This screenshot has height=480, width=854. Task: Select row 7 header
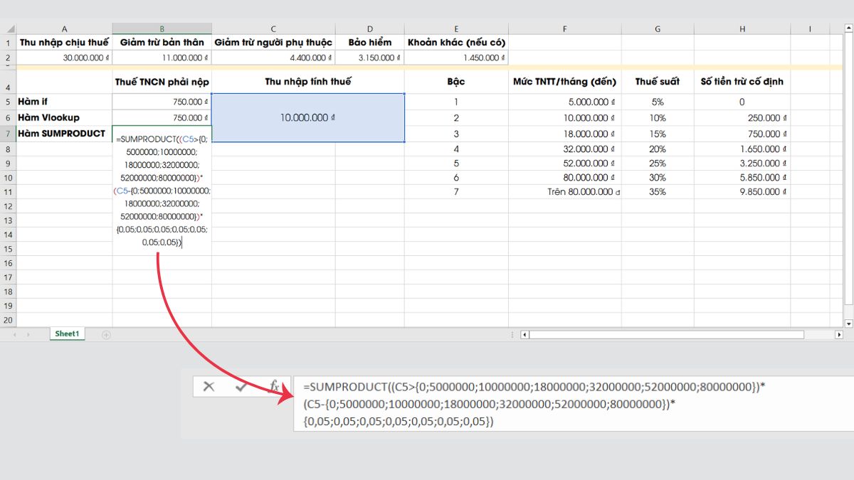pos(8,134)
